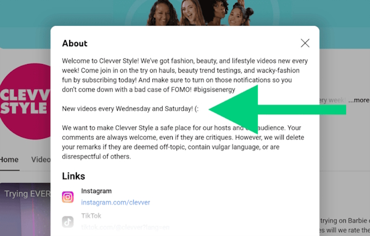
Task: Open the TikTok logo icon
Action: coord(68,222)
